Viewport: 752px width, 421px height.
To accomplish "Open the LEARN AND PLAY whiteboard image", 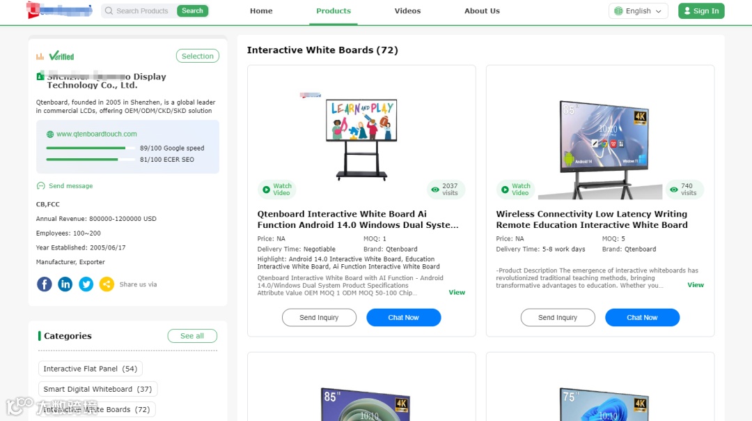I will coord(361,139).
